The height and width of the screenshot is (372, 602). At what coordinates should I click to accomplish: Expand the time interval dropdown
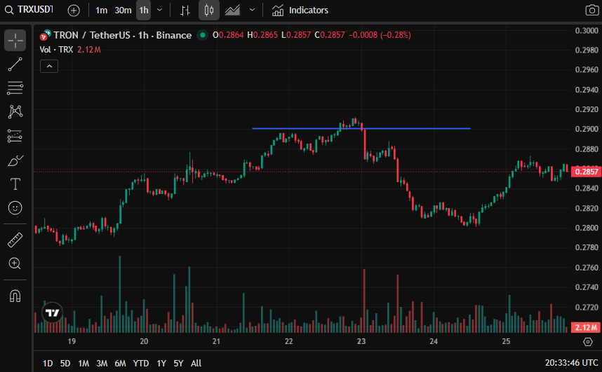tap(160, 11)
